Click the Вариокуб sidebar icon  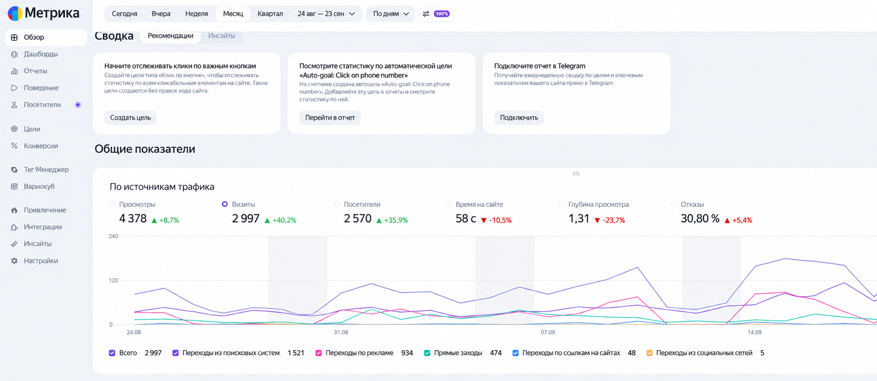[14, 187]
